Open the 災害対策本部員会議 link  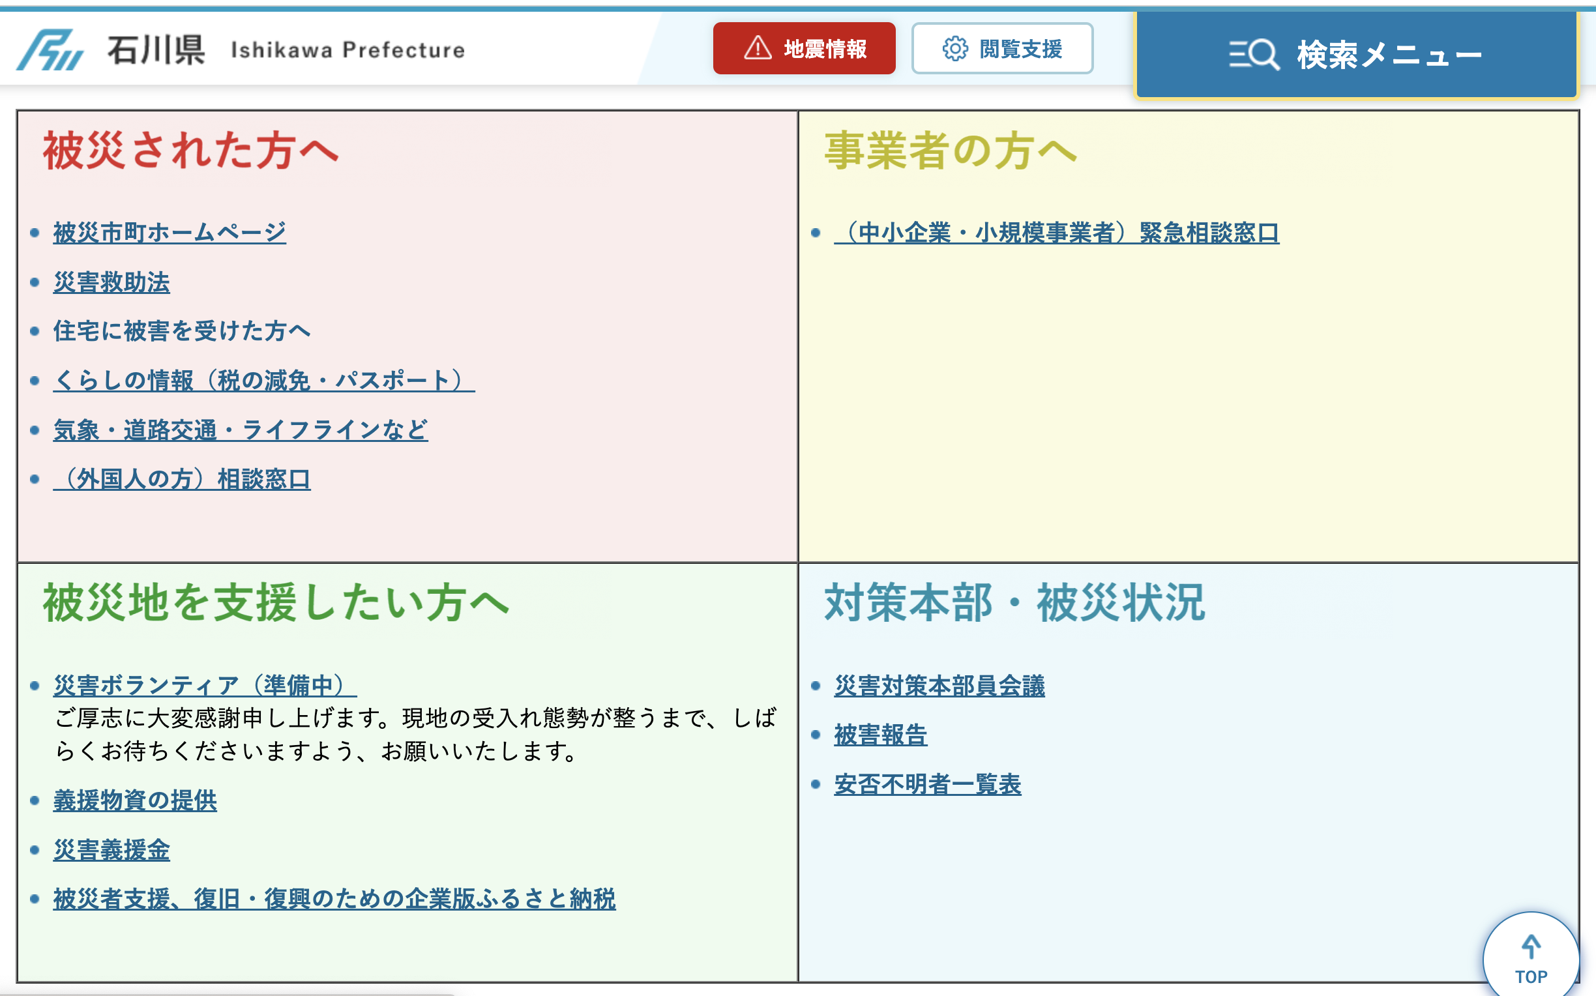click(x=939, y=685)
